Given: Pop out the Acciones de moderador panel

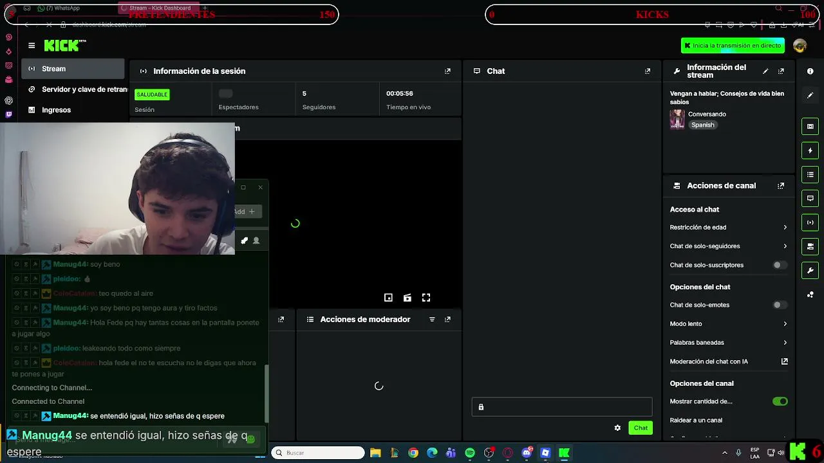Looking at the screenshot, I should click(447, 320).
